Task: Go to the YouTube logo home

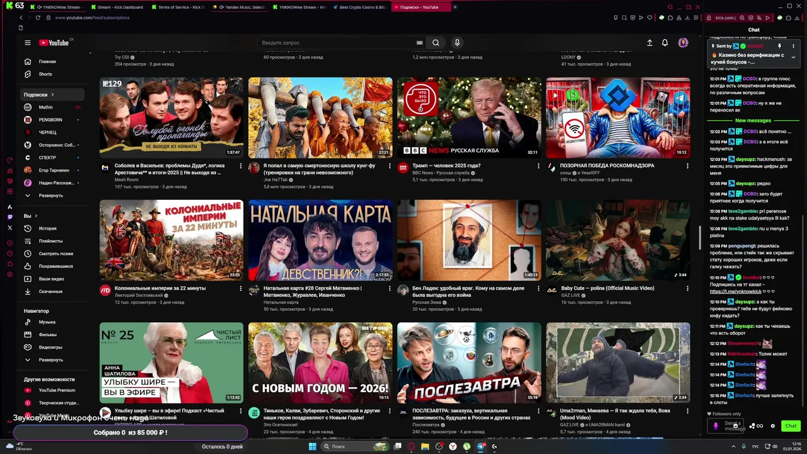Action: point(54,43)
